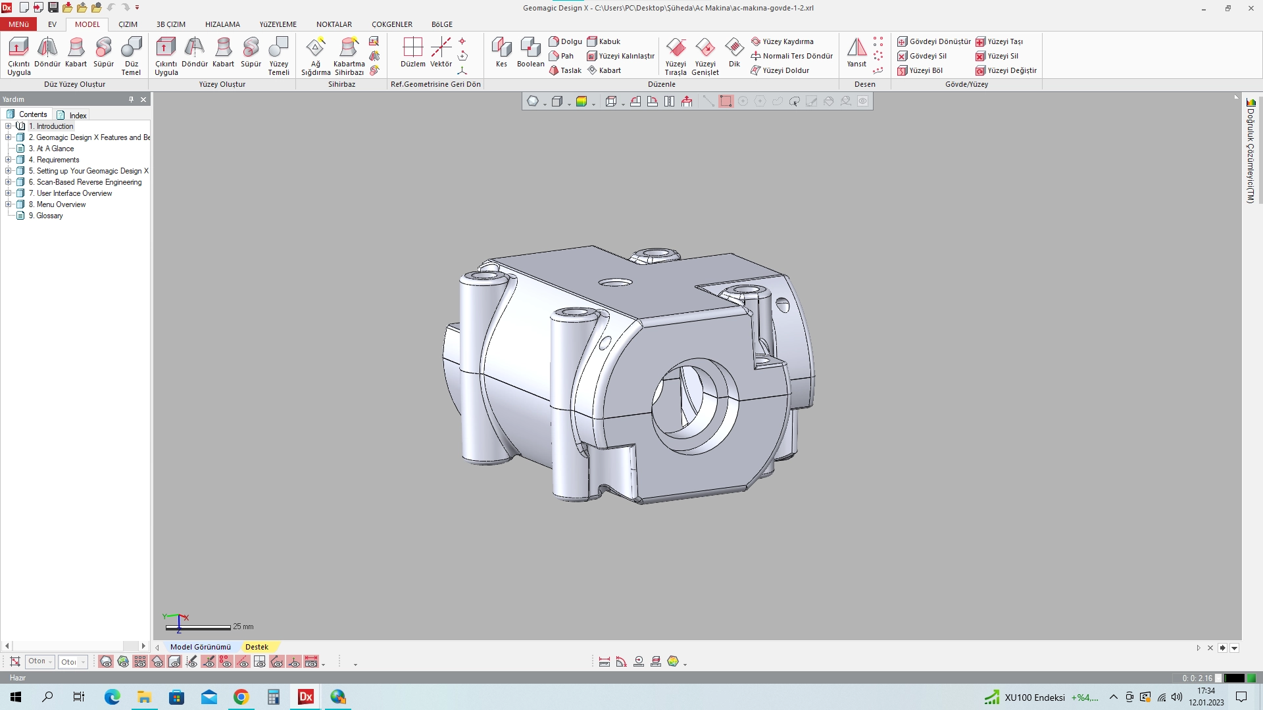
Task: Click the measure radius icon in bottom toolbar
Action: pos(639,662)
